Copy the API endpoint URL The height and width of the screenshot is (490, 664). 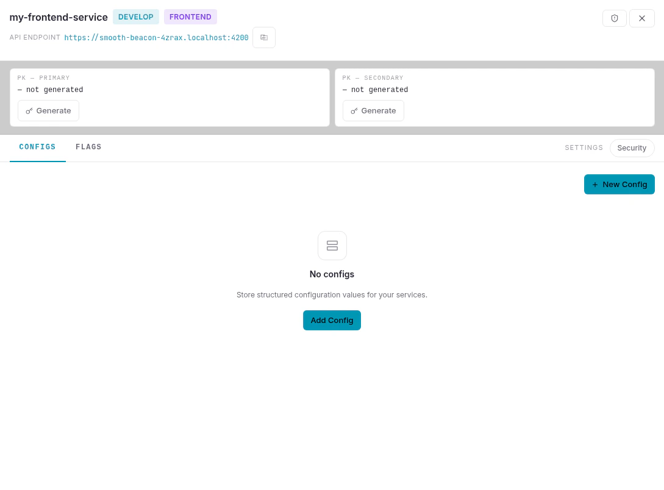[264, 37]
